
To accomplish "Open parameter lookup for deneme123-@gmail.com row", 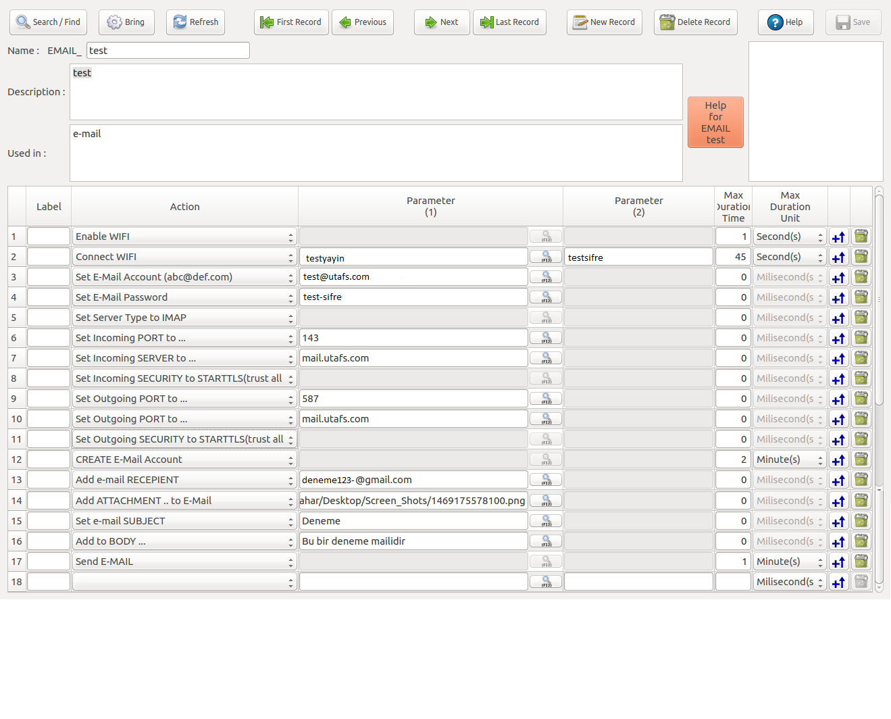I will (x=546, y=480).
